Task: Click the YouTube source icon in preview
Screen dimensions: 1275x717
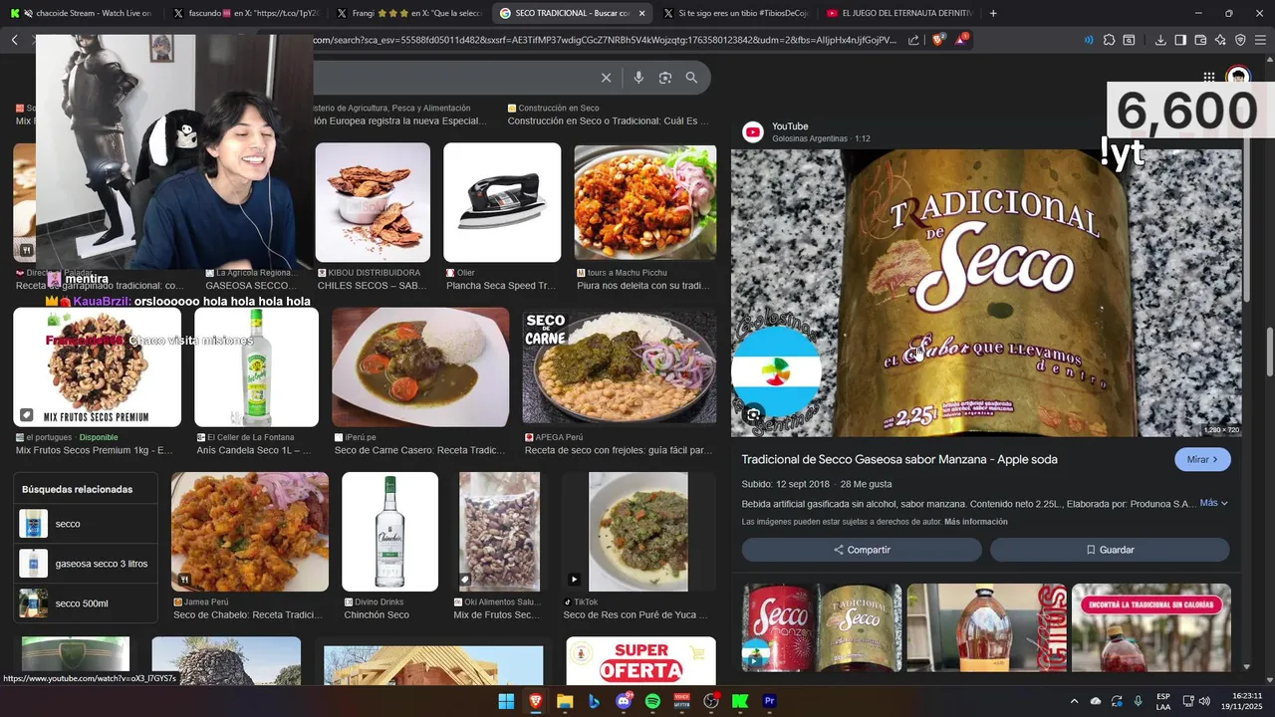Action: (753, 131)
